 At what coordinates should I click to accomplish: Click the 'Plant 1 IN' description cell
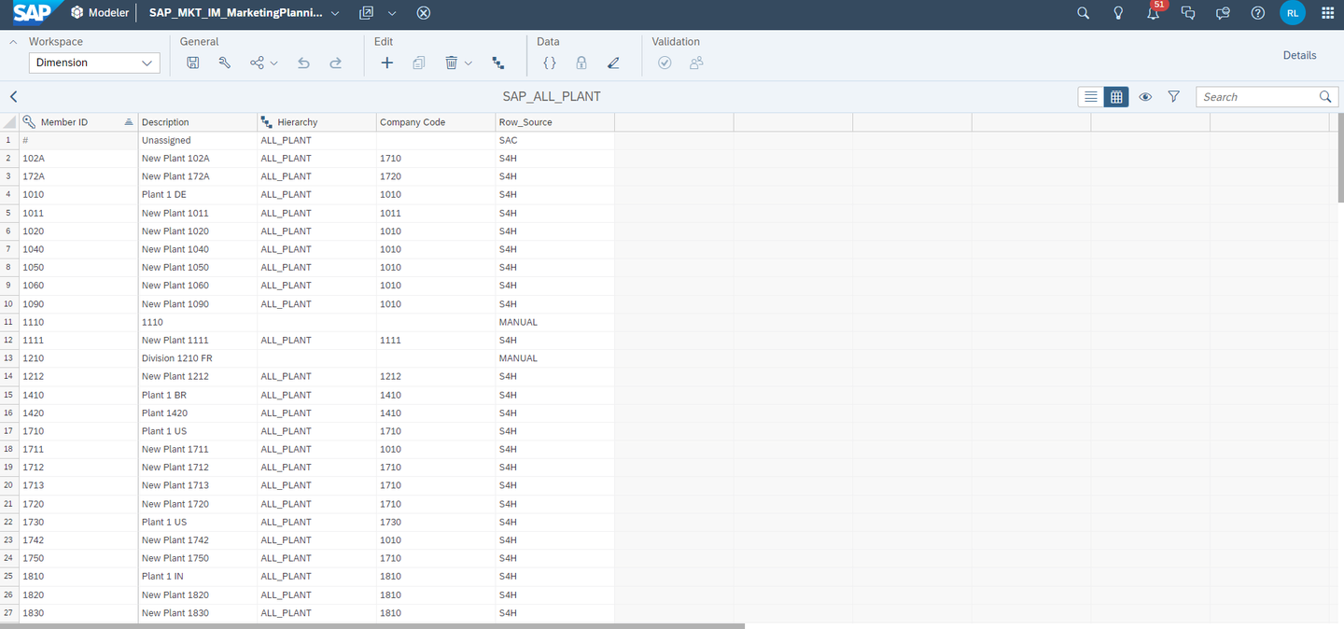pos(198,577)
